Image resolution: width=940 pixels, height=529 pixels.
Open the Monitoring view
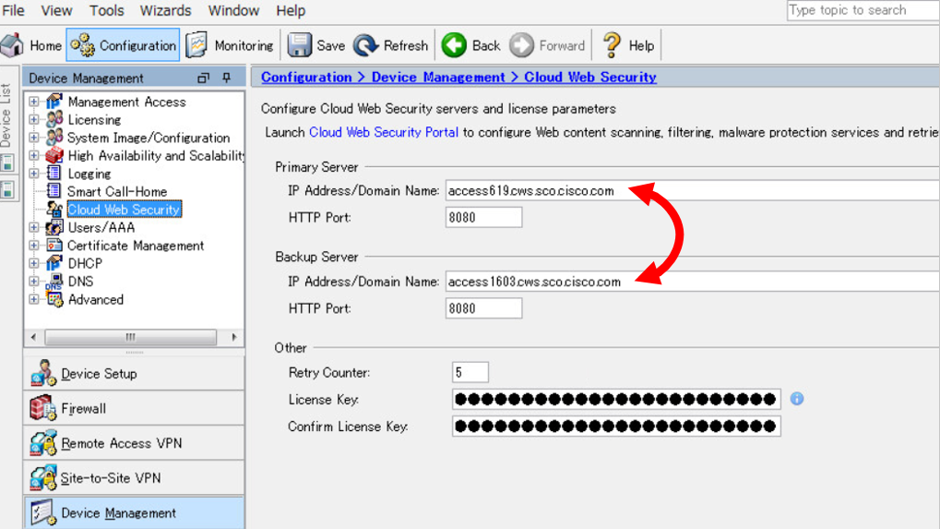230,45
